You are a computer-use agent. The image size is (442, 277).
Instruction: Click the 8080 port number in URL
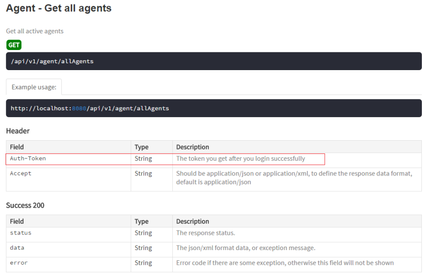tap(79, 108)
